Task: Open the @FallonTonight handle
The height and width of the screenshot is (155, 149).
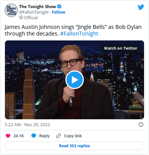Action: (x=34, y=12)
